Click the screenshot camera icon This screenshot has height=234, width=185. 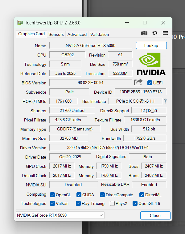coord(144,33)
